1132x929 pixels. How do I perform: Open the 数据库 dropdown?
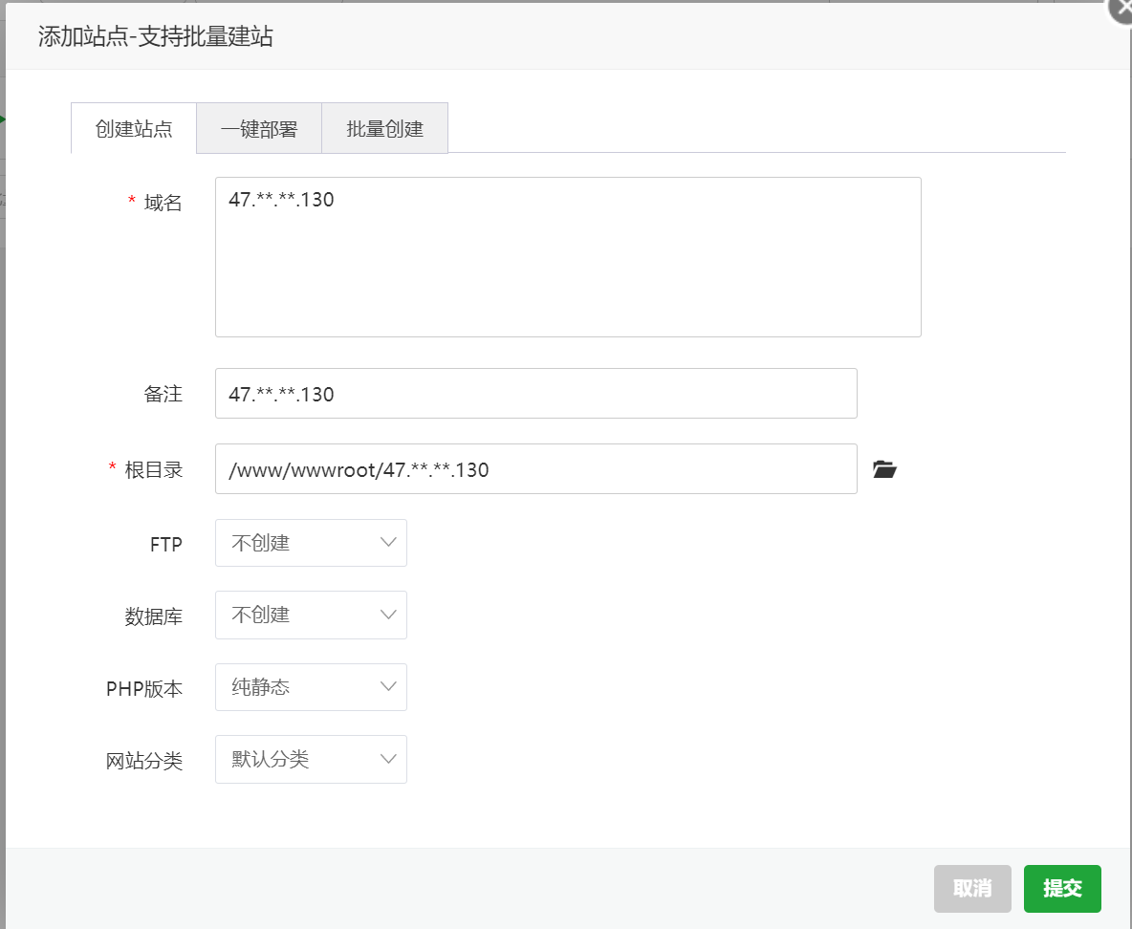click(x=311, y=615)
